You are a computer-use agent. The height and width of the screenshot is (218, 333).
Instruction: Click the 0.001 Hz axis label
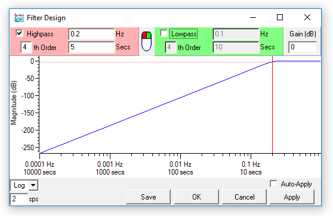point(110,164)
